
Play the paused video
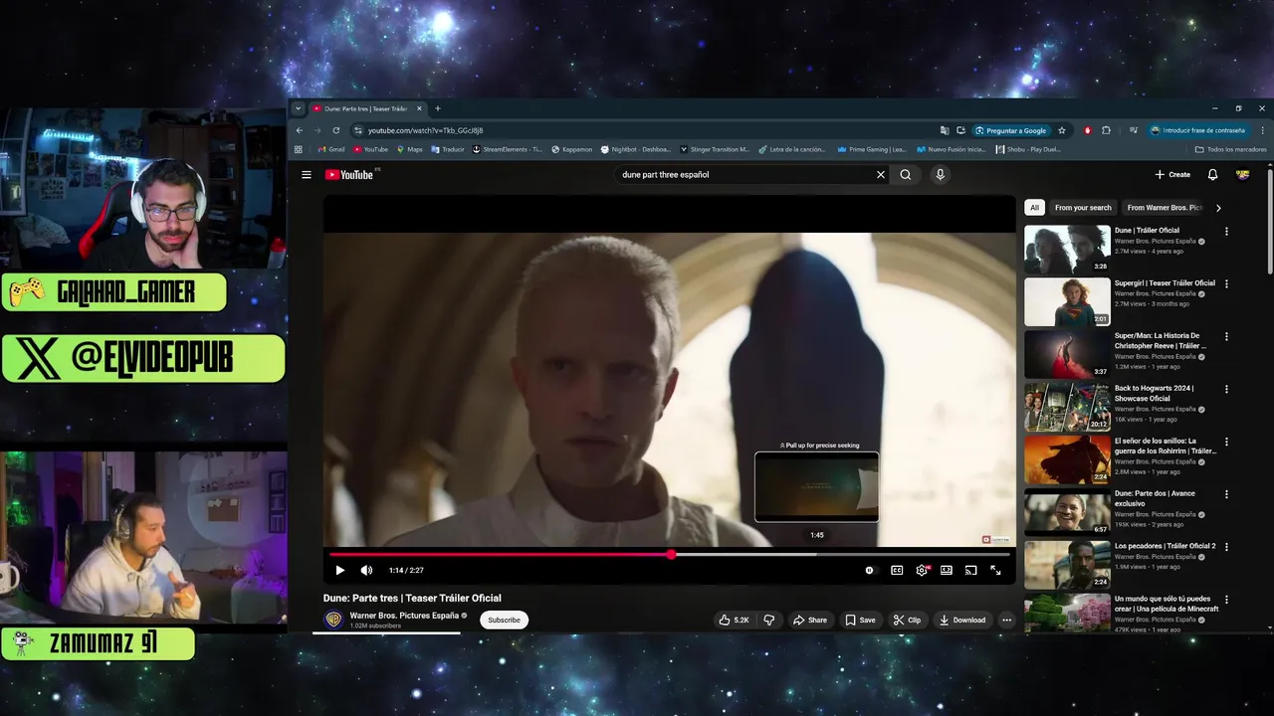click(x=339, y=571)
